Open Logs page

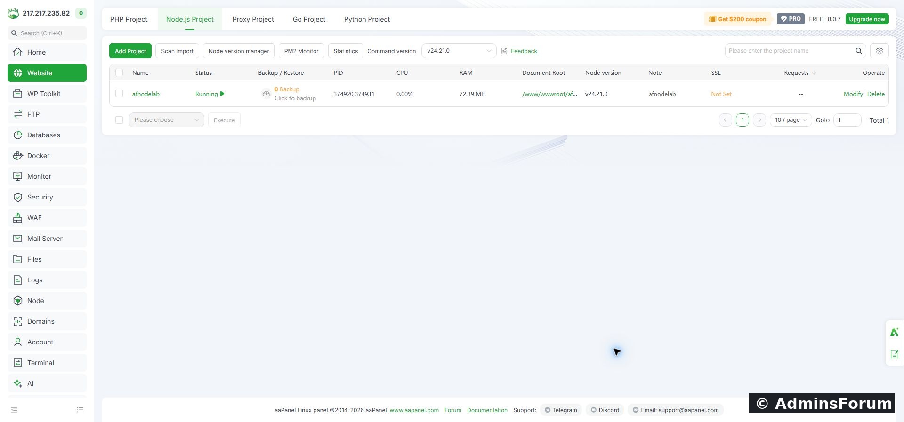tap(47, 280)
